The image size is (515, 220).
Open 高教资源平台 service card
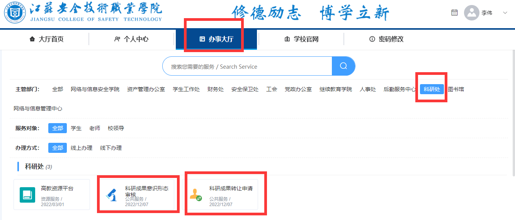click(x=52, y=195)
